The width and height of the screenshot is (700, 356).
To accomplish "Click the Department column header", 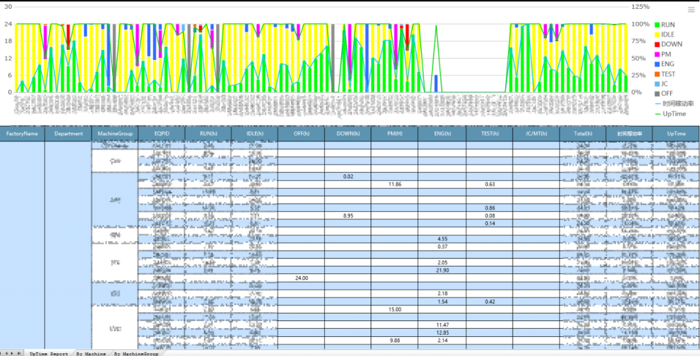I will (x=68, y=133).
